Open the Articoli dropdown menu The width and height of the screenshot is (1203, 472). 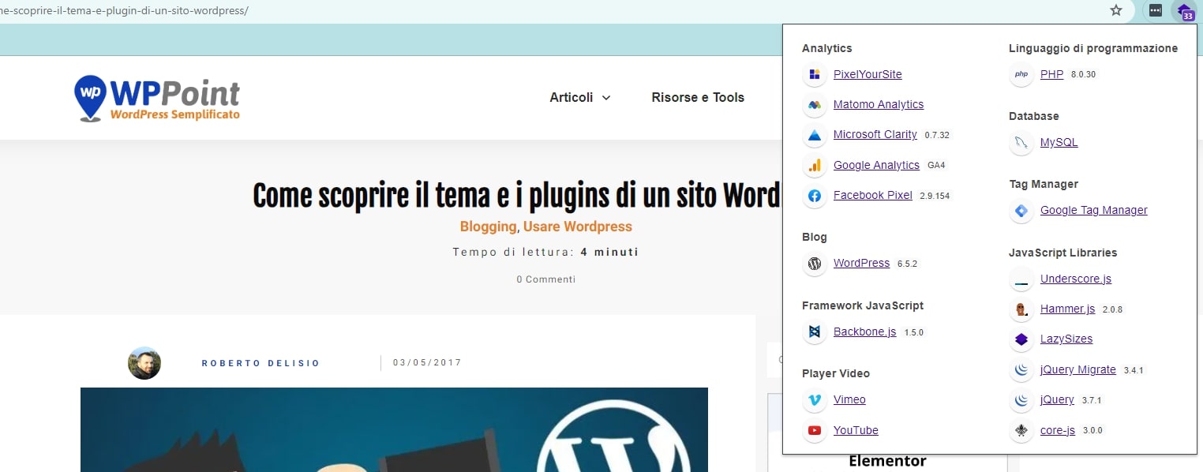click(580, 98)
